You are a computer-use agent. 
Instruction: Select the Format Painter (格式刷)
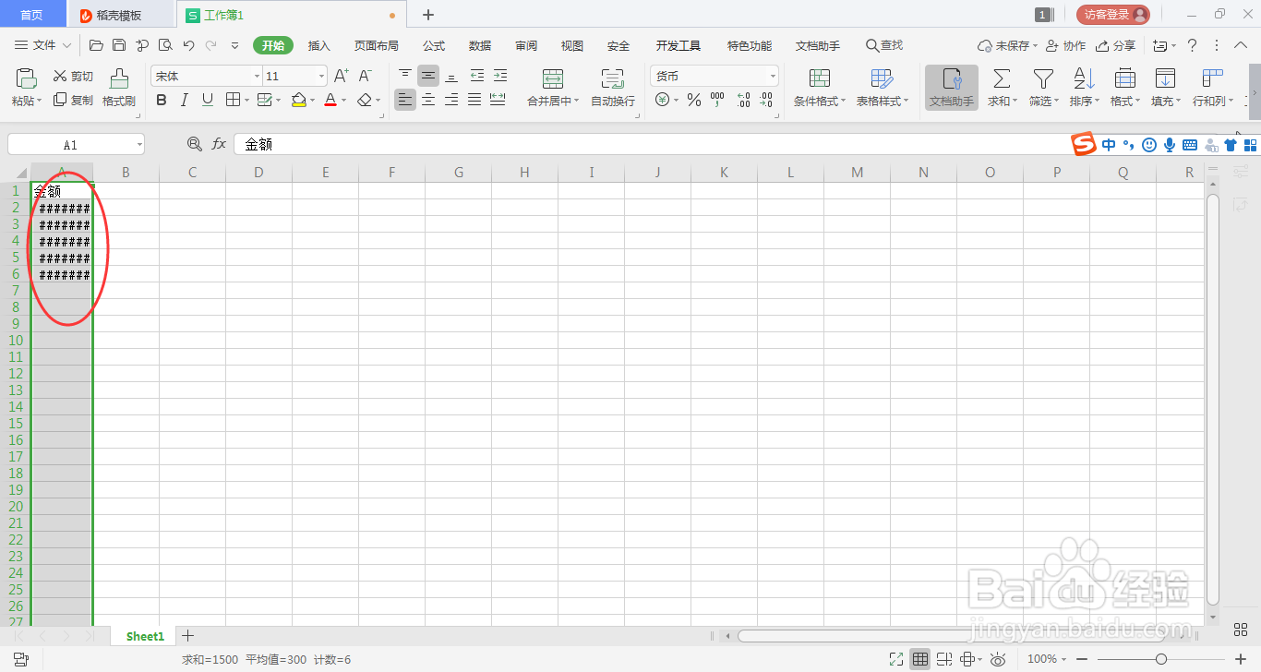click(x=119, y=89)
